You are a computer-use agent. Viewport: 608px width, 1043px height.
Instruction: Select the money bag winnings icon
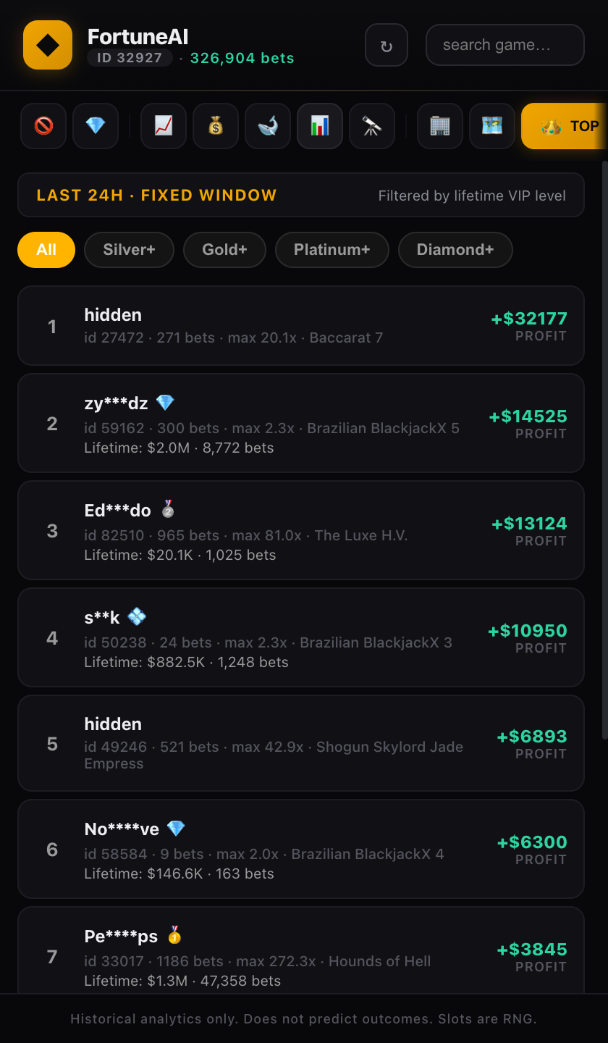tap(215, 125)
